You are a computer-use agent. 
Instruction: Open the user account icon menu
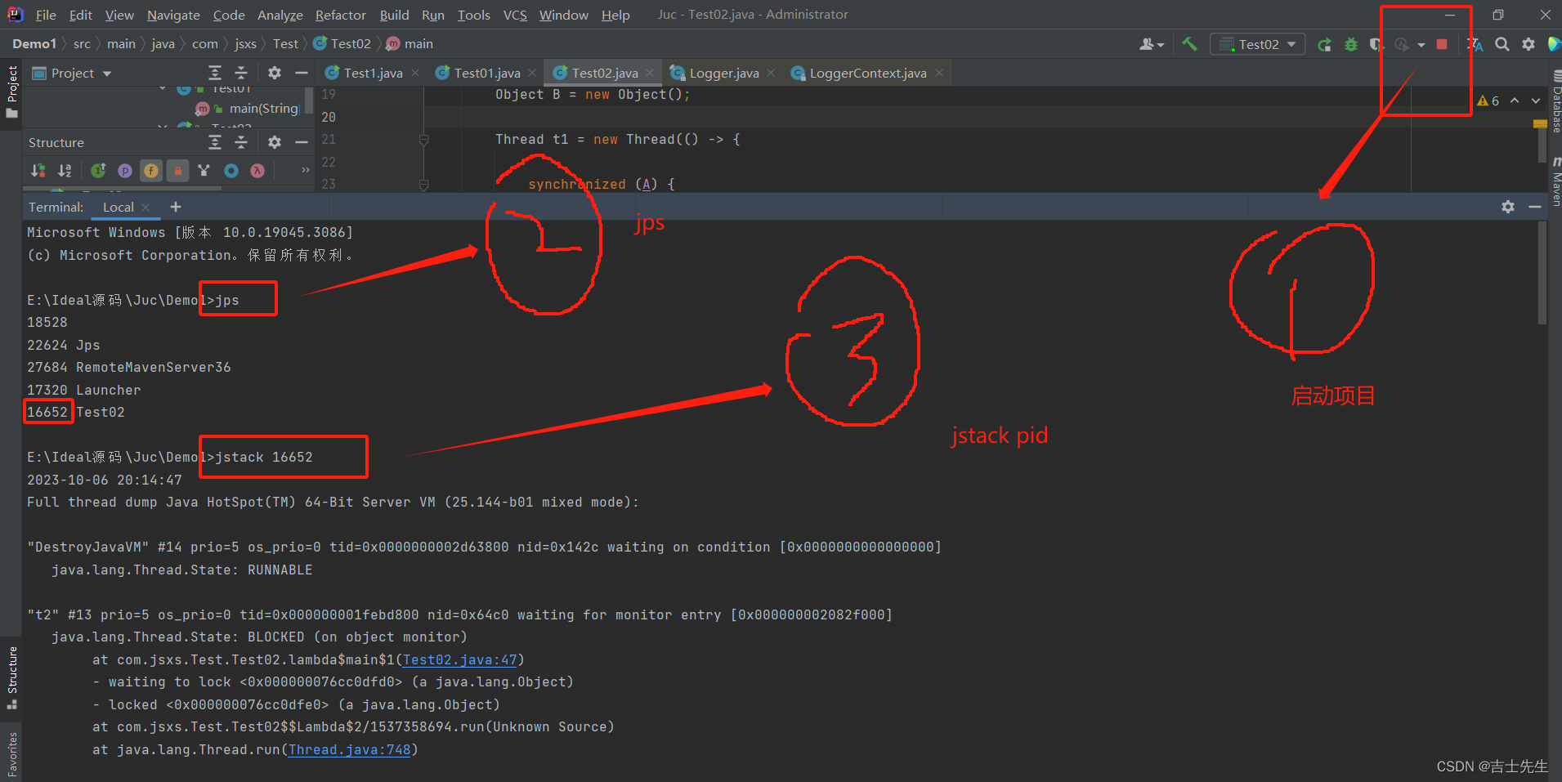tap(1151, 44)
